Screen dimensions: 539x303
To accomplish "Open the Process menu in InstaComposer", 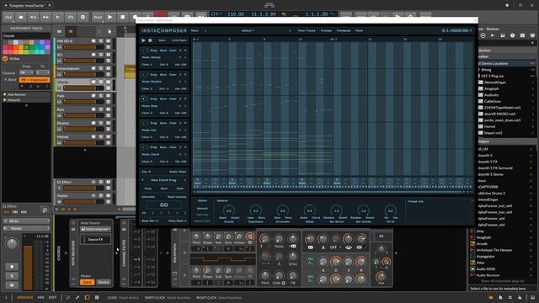I will [x=326, y=30].
